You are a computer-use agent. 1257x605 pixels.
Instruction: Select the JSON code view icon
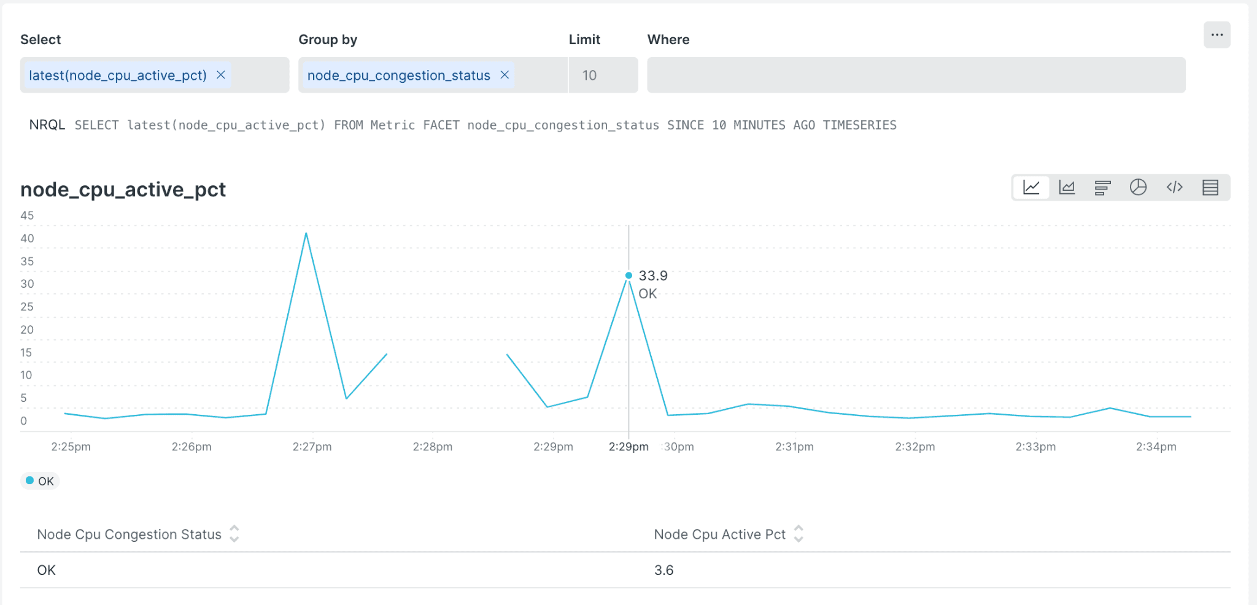(1174, 188)
